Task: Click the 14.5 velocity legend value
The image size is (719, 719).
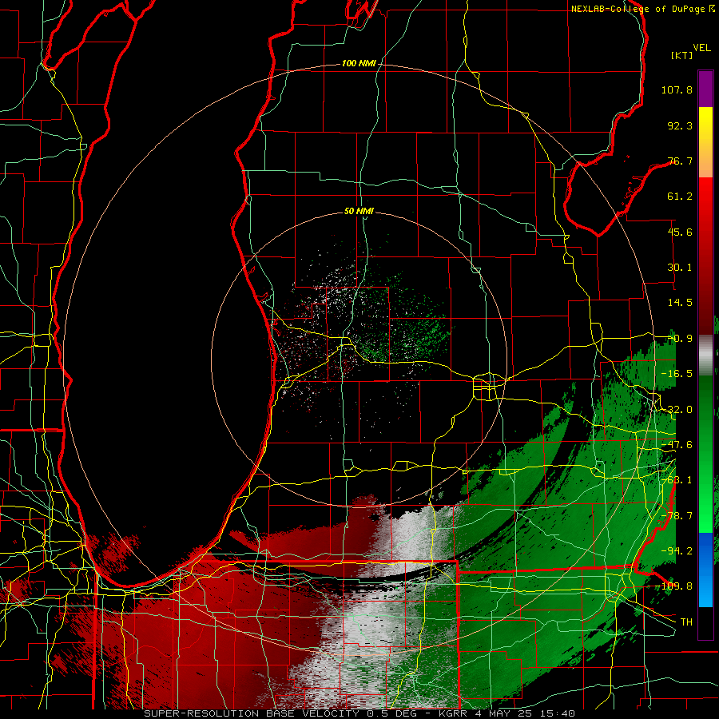Action: 680,303
